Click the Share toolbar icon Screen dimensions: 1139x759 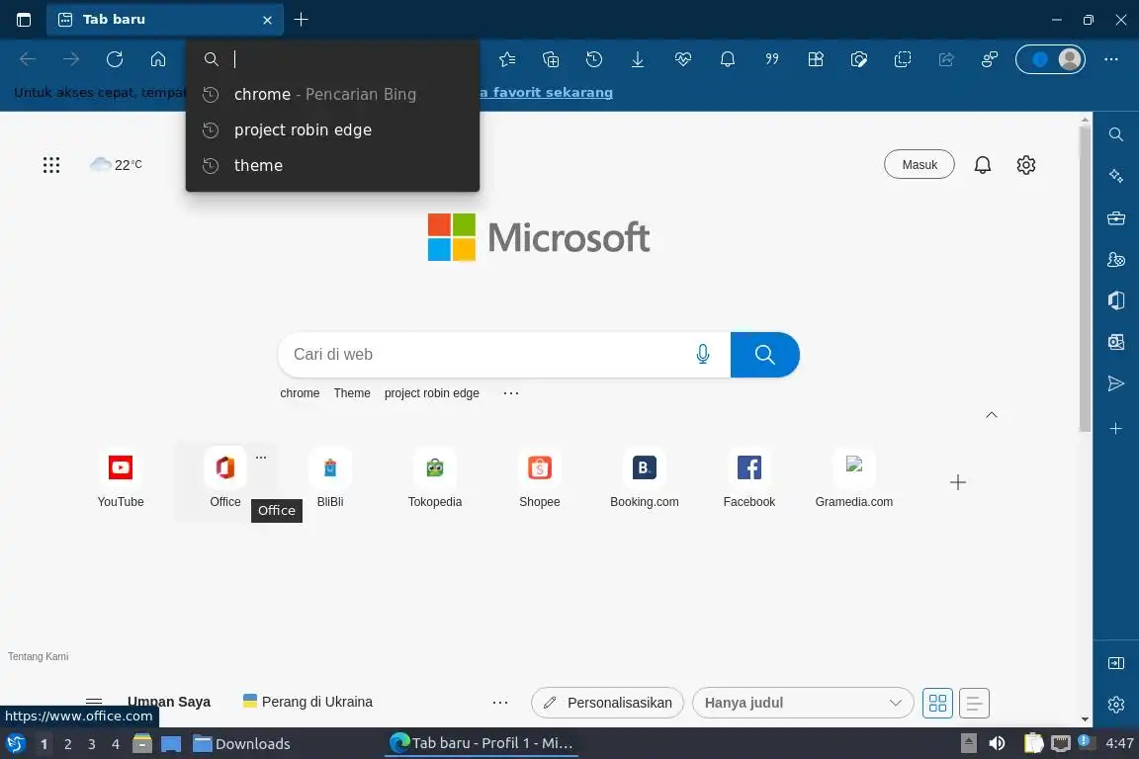pos(946,59)
